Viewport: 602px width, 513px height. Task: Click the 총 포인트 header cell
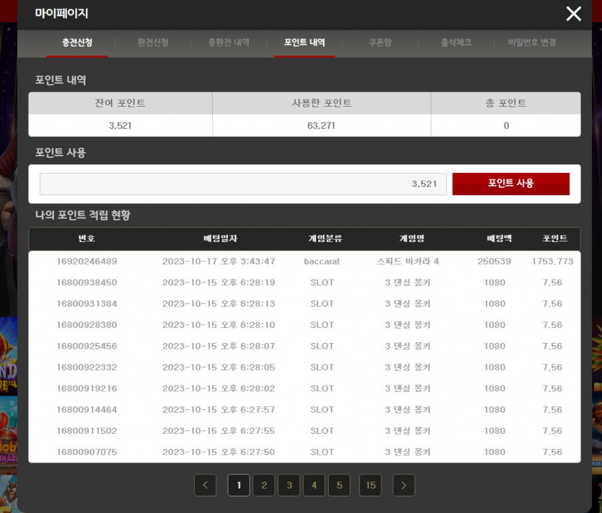(505, 103)
